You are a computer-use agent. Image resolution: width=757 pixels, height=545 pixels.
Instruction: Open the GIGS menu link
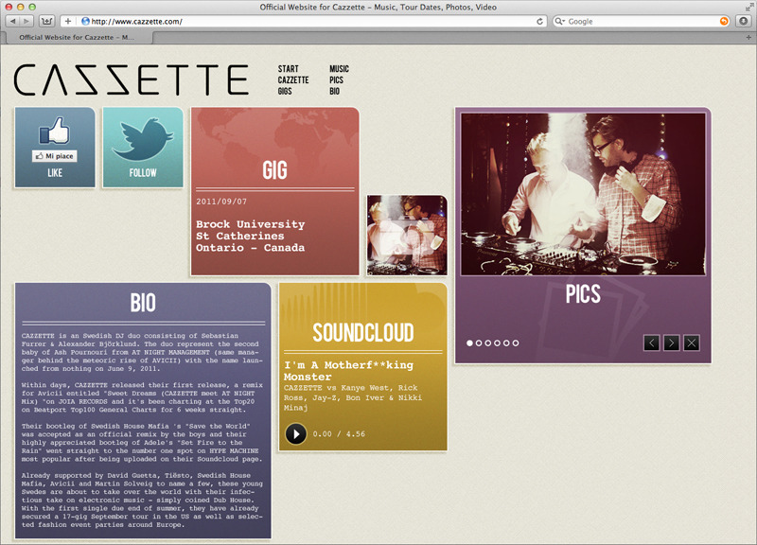point(285,91)
